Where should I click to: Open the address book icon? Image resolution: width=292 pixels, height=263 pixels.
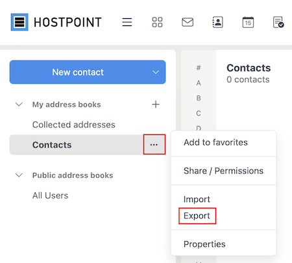pyautogui.click(x=217, y=22)
